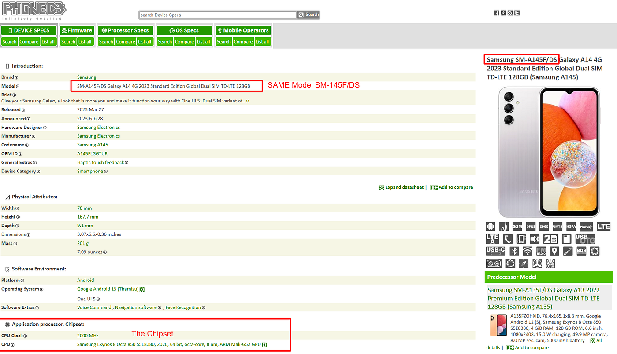Click the FM Radio feature icon
617x354 pixels.
tap(541, 251)
